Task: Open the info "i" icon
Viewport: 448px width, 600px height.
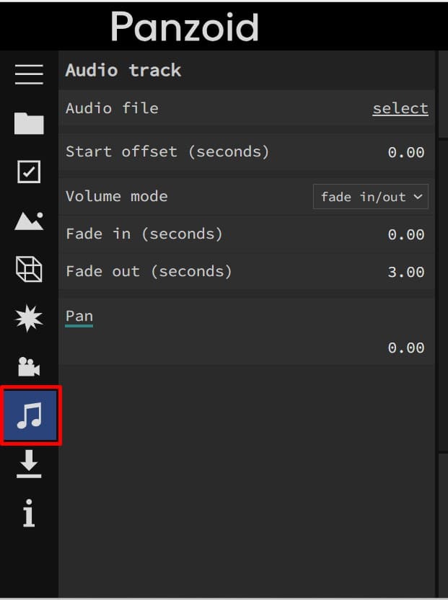Action: coord(29,513)
